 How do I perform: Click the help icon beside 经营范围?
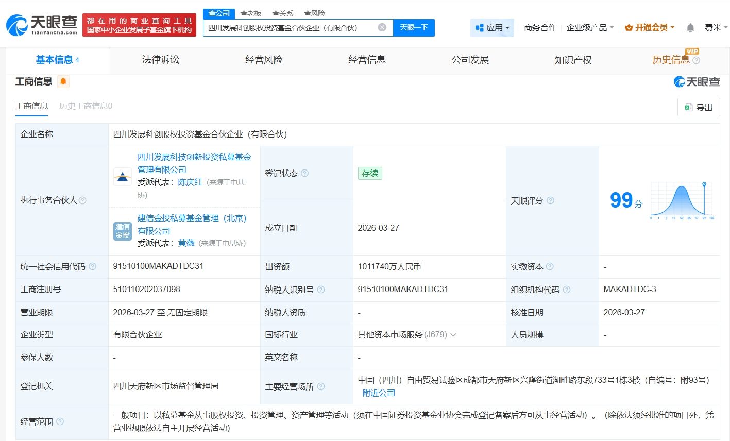click(60, 421)
